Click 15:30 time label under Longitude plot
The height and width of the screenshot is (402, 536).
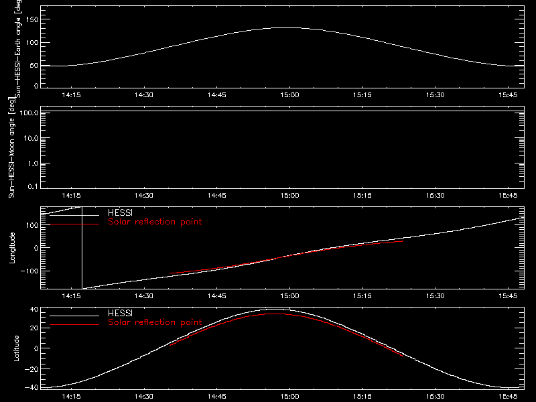click(435, 295)
